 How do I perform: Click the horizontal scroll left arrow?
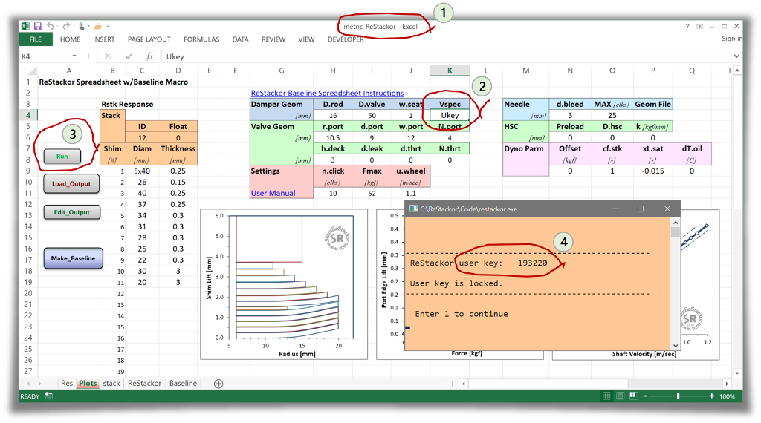pyautogui.click(x=464, y=384)
